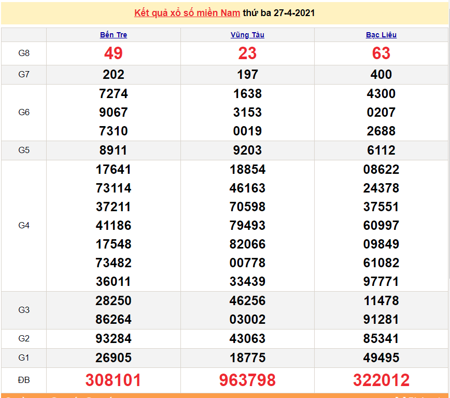Viewport: 450px width, 398px height.
Task: Select G3 number 03002
Action: pos(247,319)
